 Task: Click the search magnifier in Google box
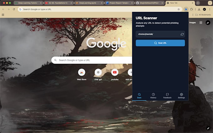tap(55, 60)
